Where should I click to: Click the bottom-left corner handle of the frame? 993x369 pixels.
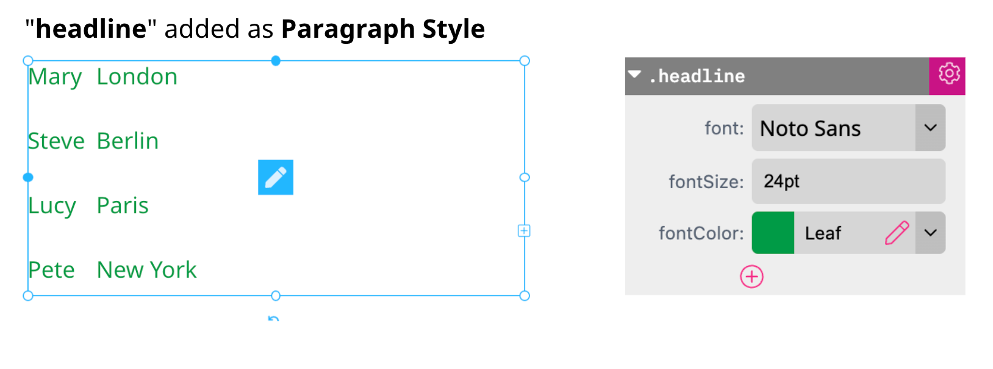(28, 296)
